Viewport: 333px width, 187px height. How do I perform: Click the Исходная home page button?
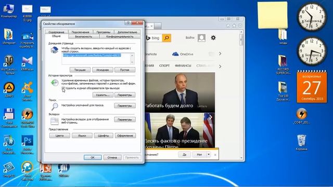[103, 70]
